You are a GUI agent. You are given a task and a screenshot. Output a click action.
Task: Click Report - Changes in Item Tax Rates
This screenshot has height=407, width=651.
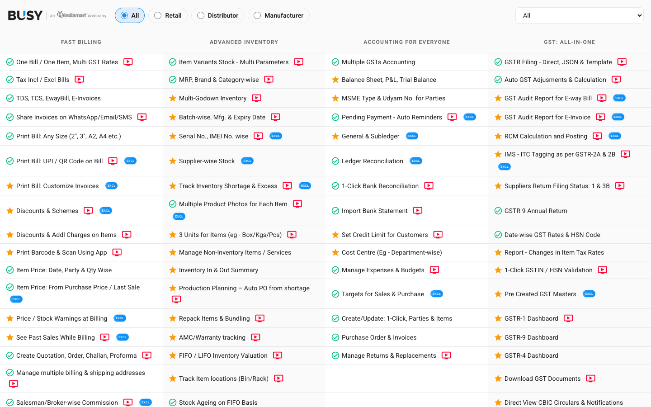click(x=554, y=252)
